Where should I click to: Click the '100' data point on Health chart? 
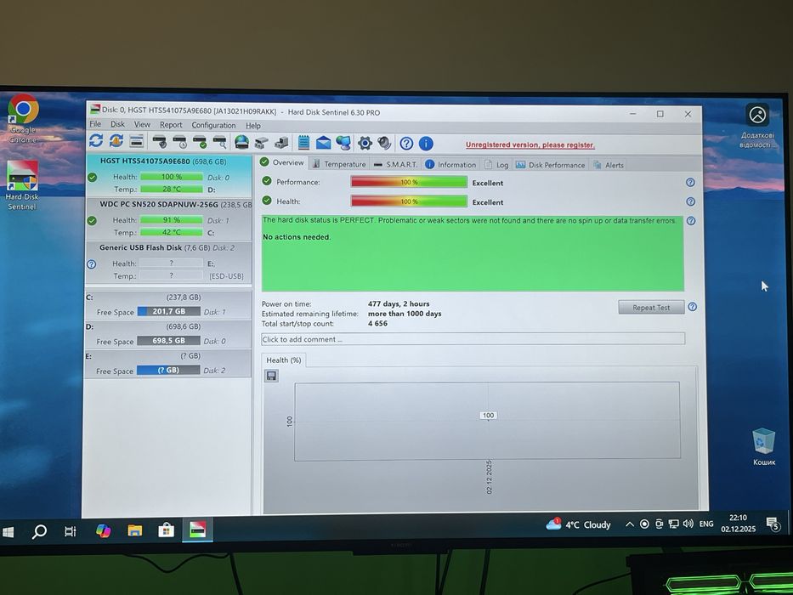(488, 416)
